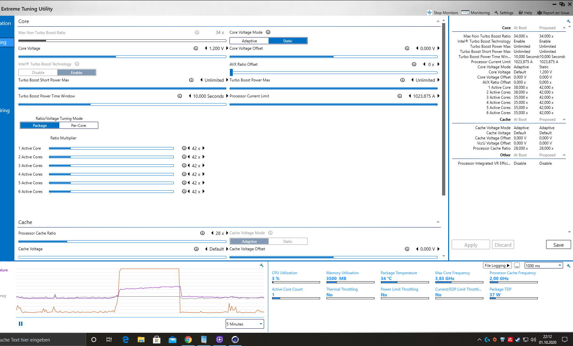Decrease 6 Active Cores ratio multiplier

(x=189, y=192)
